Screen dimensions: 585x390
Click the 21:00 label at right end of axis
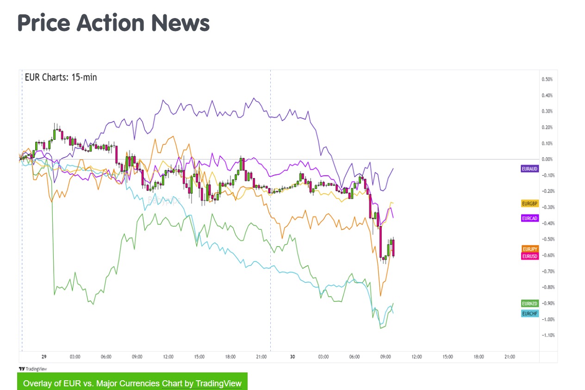(x=510, y=357)
